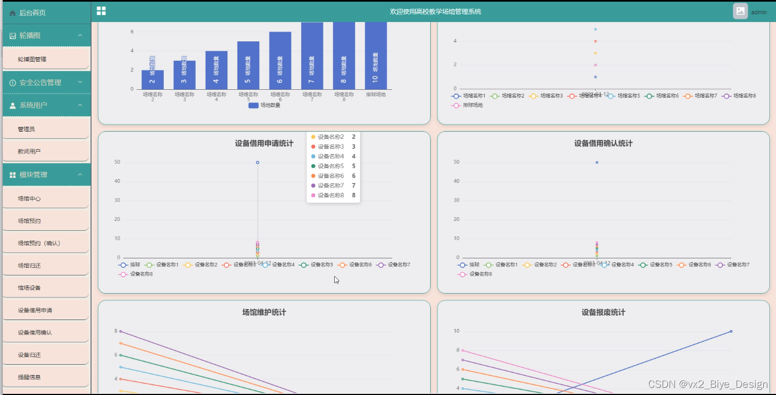The height and width of the screenshot is (395, 776).
Task: Open 馆场设备 menu item
Action: 45,288
